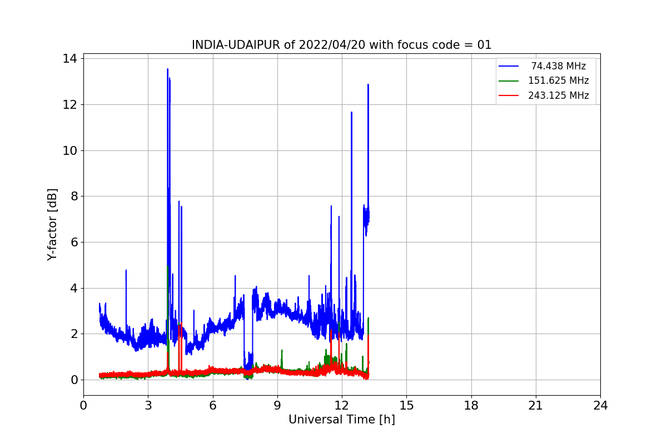Image resolution: width=667 pixels, height=444 pixels.
Task: Click the x-axis tick label 3
Action: click(x=148, y=406)
